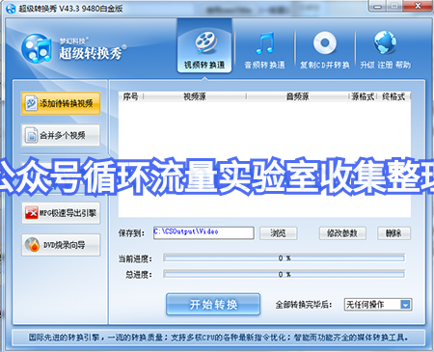Click the music note icon
Image resolution: width=434 pixels, height=352 pixels.
265,42
